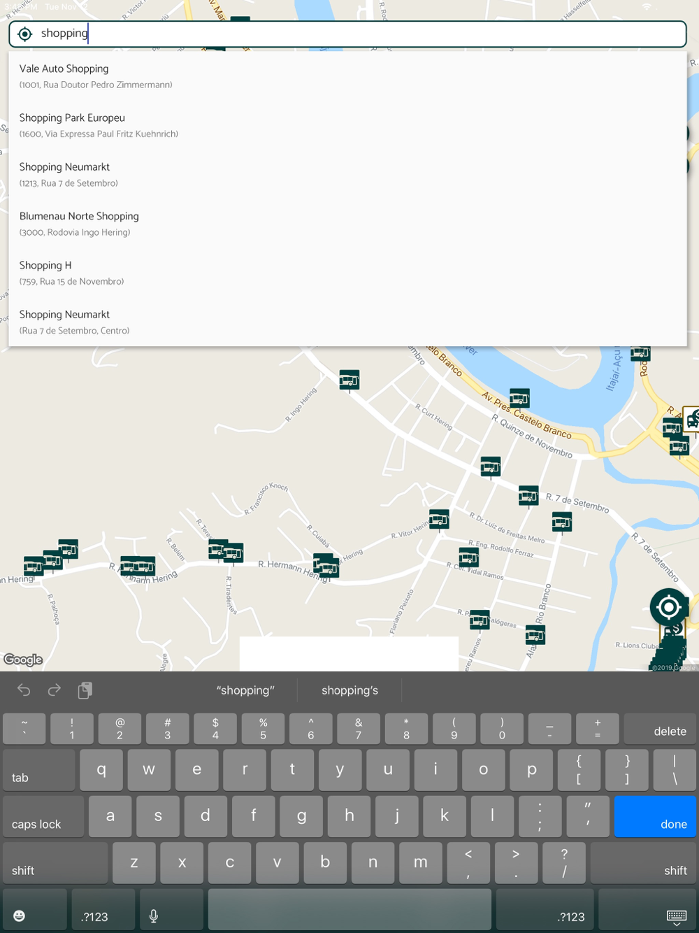Choose the quoted "shopping" keyboard suggestion
699x933 pixels.
tap(245, 690)
